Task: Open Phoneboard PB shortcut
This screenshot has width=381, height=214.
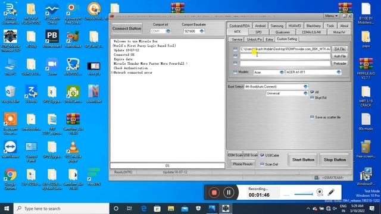Action: click(x=52, y=39)
